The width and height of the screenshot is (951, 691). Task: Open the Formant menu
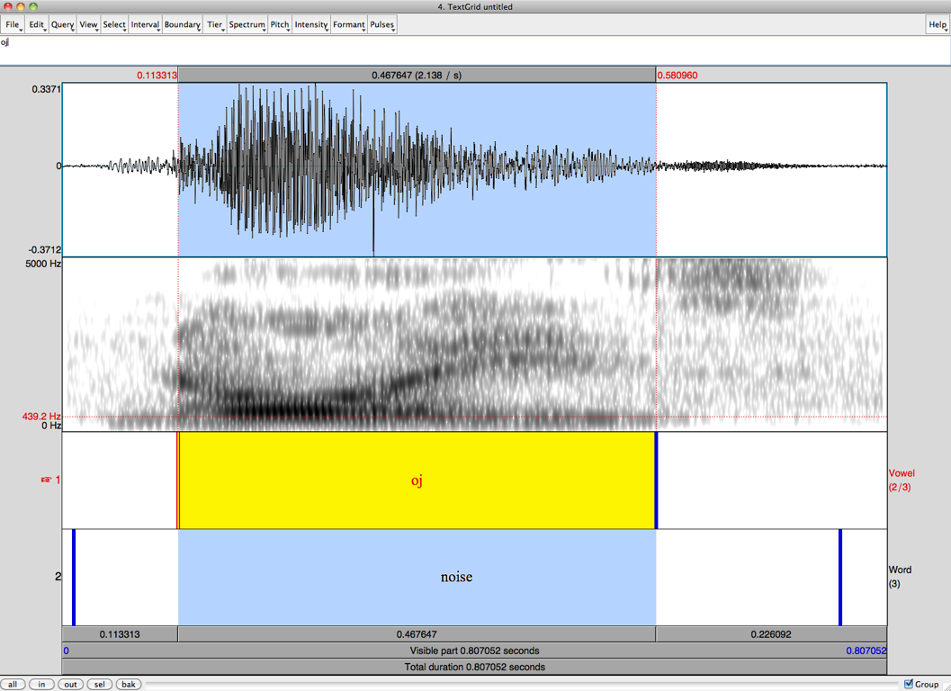point(349,25)
